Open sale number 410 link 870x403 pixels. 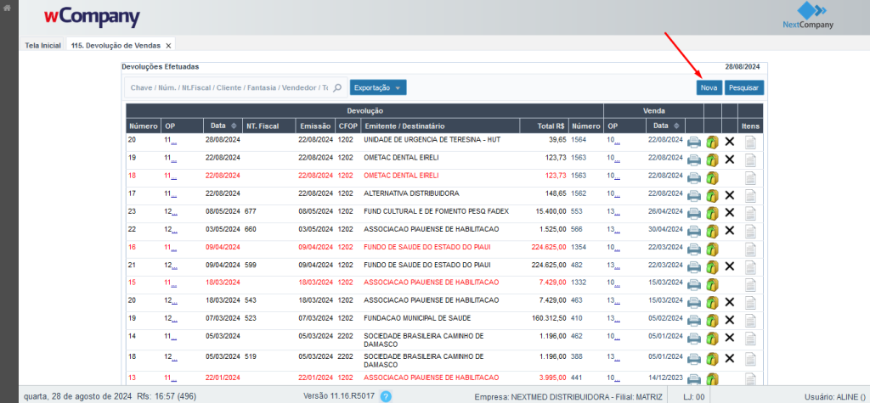tap(578, 318)
